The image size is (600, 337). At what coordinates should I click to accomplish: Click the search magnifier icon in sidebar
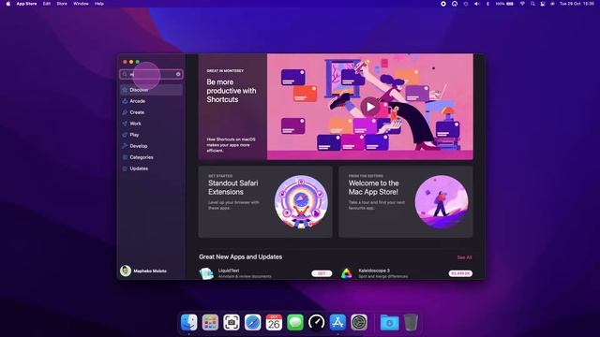125,74
